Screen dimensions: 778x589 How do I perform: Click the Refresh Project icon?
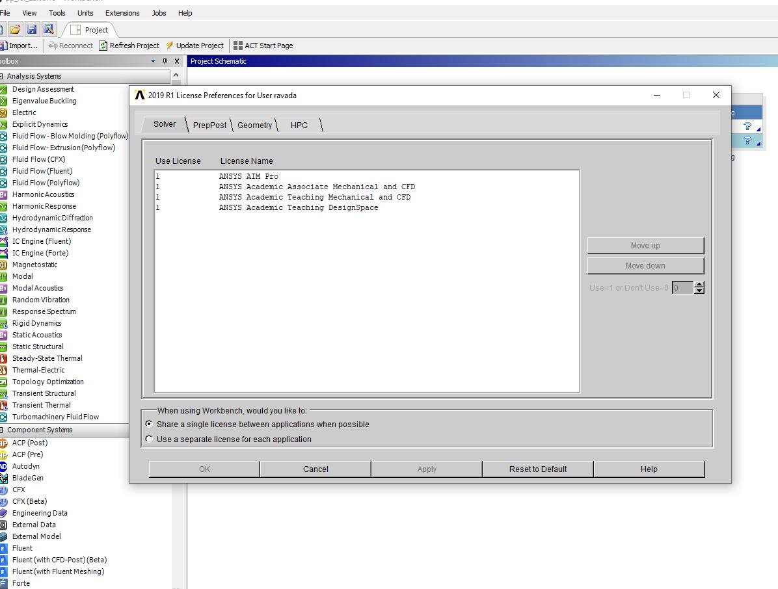pos(103,46)
